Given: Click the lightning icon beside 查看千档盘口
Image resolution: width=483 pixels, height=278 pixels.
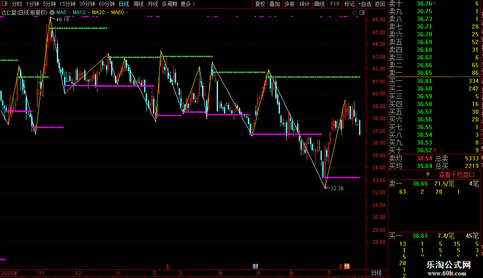Looking at the screenshot, I should click(x=428, y=174).
